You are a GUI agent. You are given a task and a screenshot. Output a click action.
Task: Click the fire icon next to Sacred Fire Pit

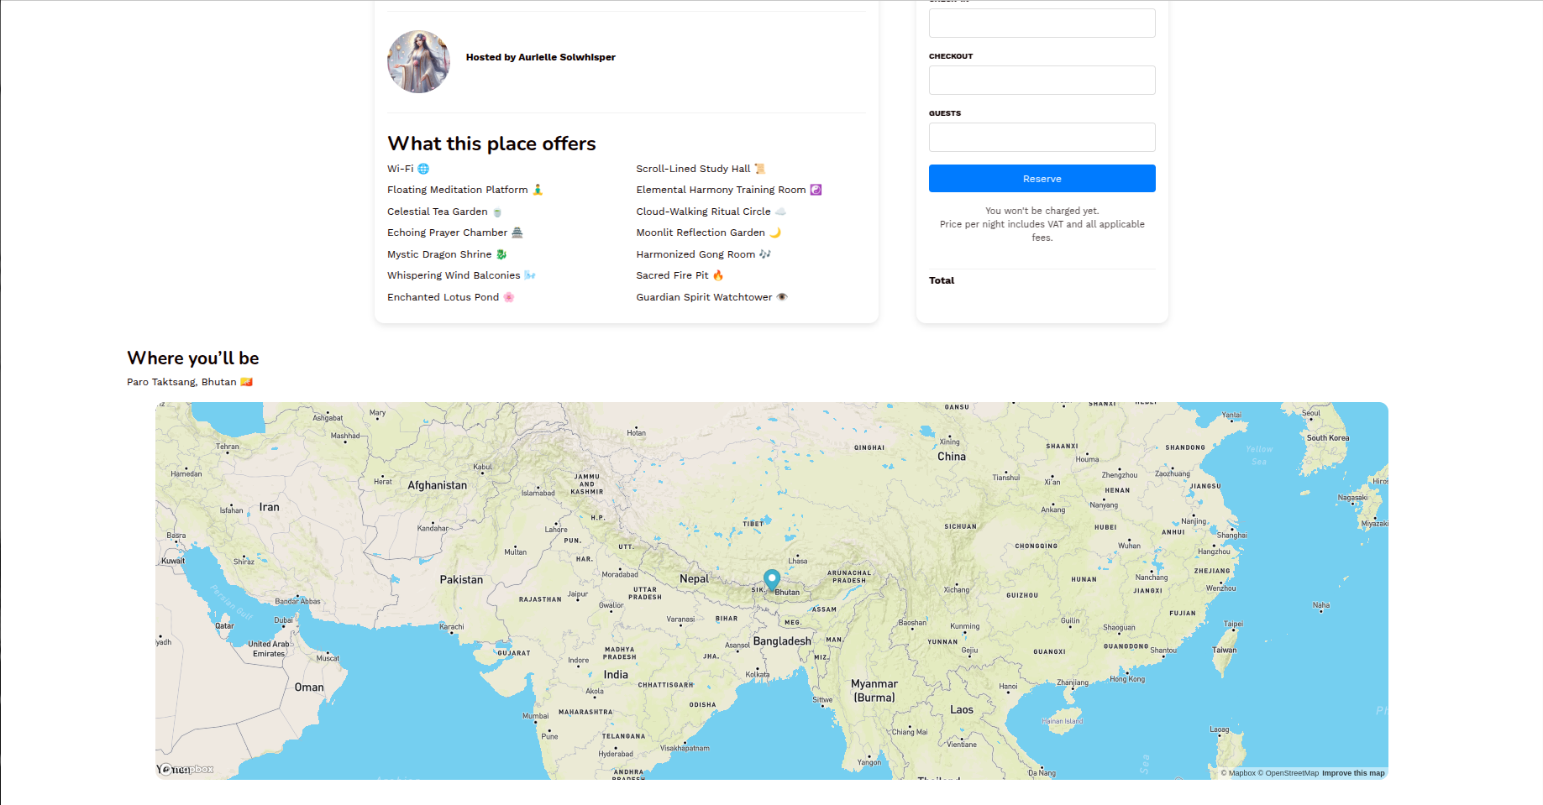coord(718,275)
